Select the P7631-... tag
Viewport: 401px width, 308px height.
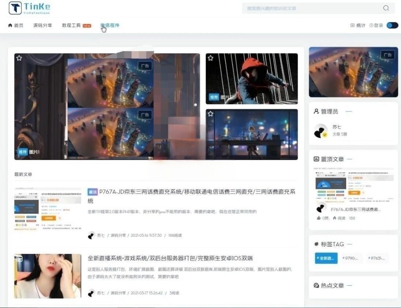click(376, 258)
